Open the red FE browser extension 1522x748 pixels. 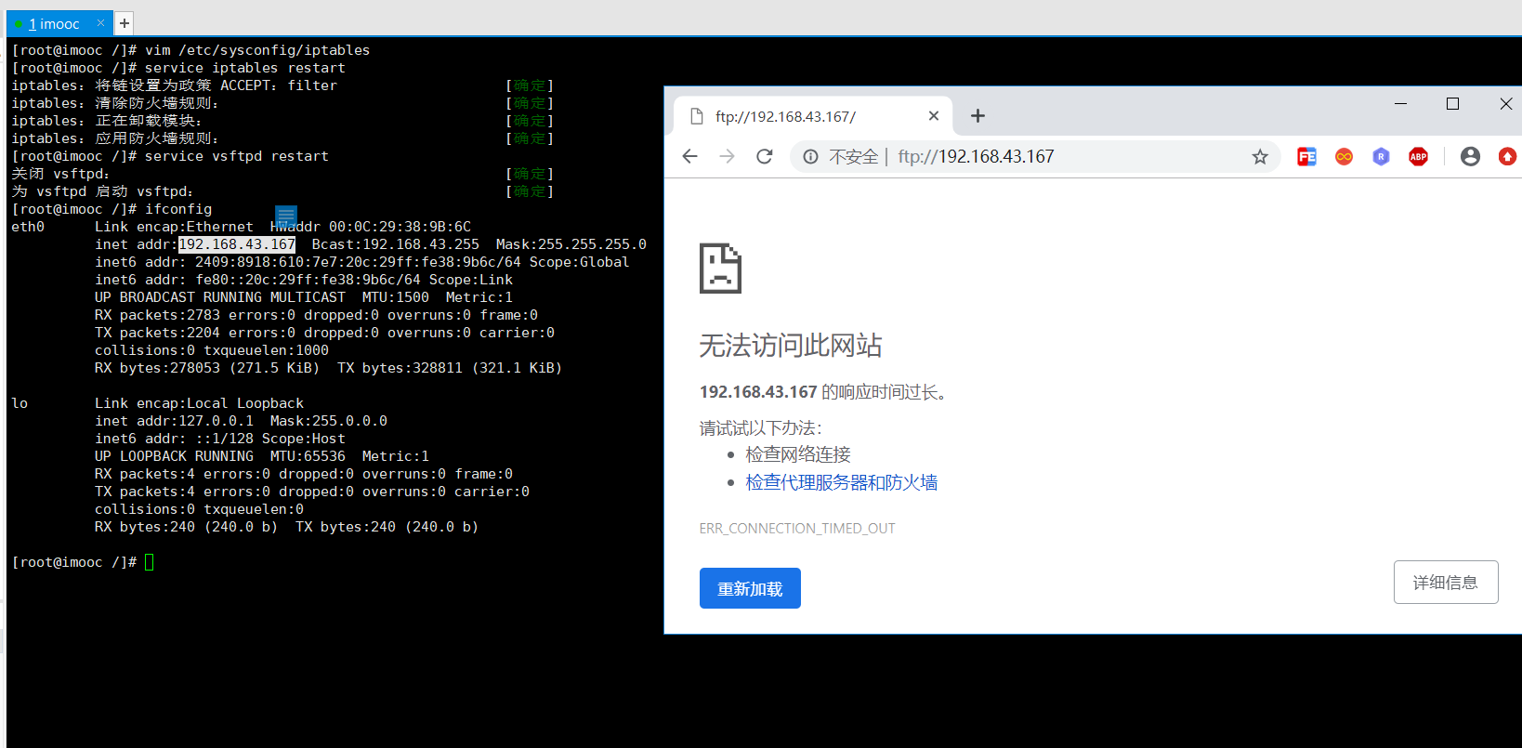(x=1306, y=157)
